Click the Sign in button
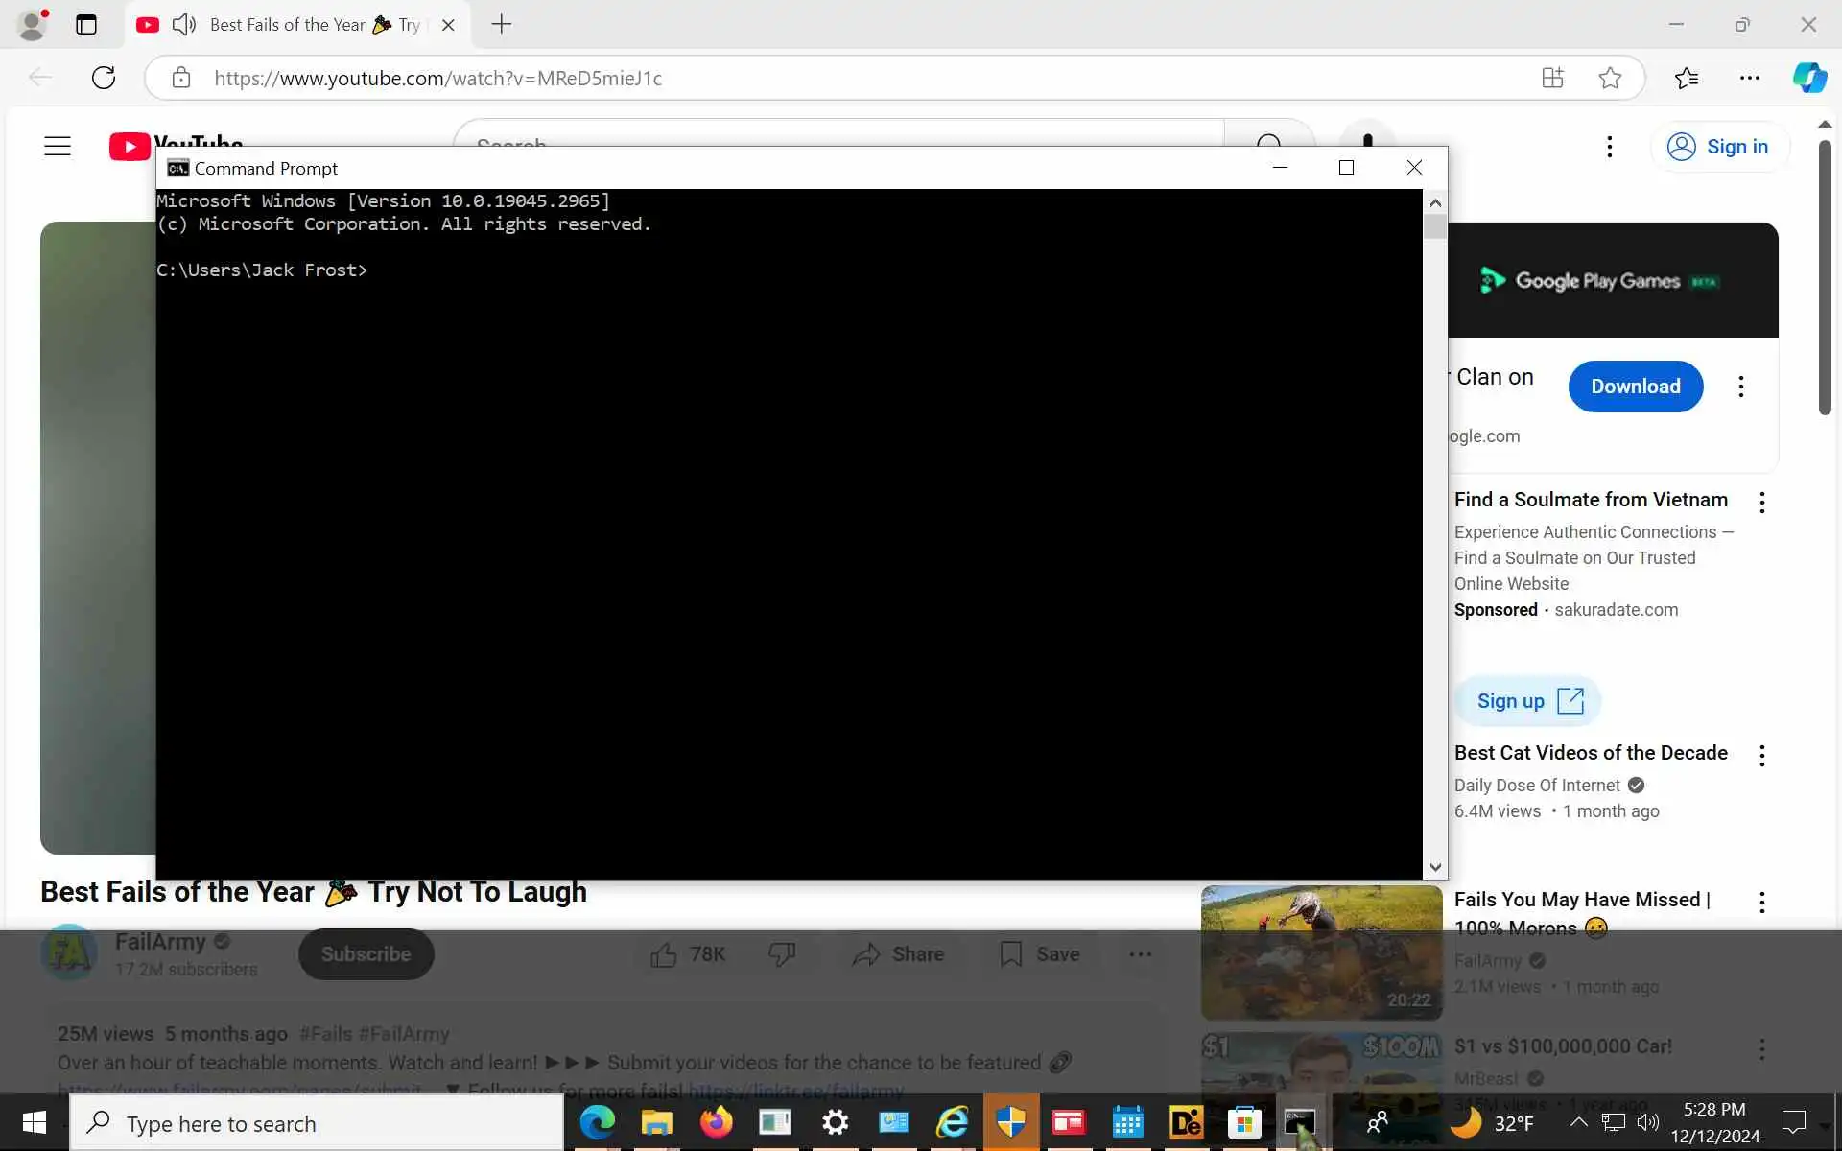 [1719, 147]
